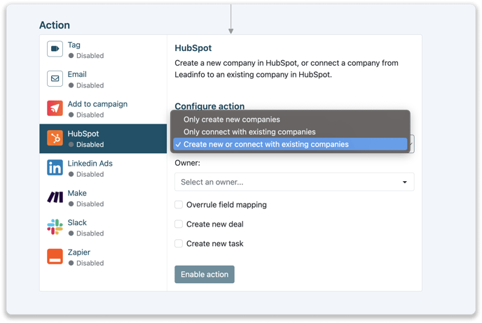Click the Email envelope icon

coord(55,79)
